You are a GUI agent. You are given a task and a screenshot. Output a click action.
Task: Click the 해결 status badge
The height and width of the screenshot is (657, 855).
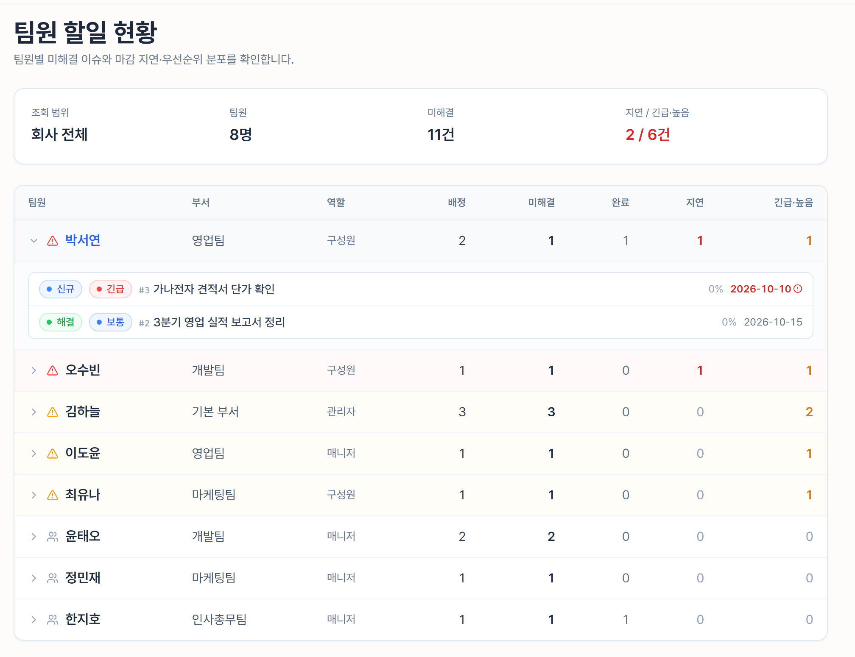pos(61,322)
